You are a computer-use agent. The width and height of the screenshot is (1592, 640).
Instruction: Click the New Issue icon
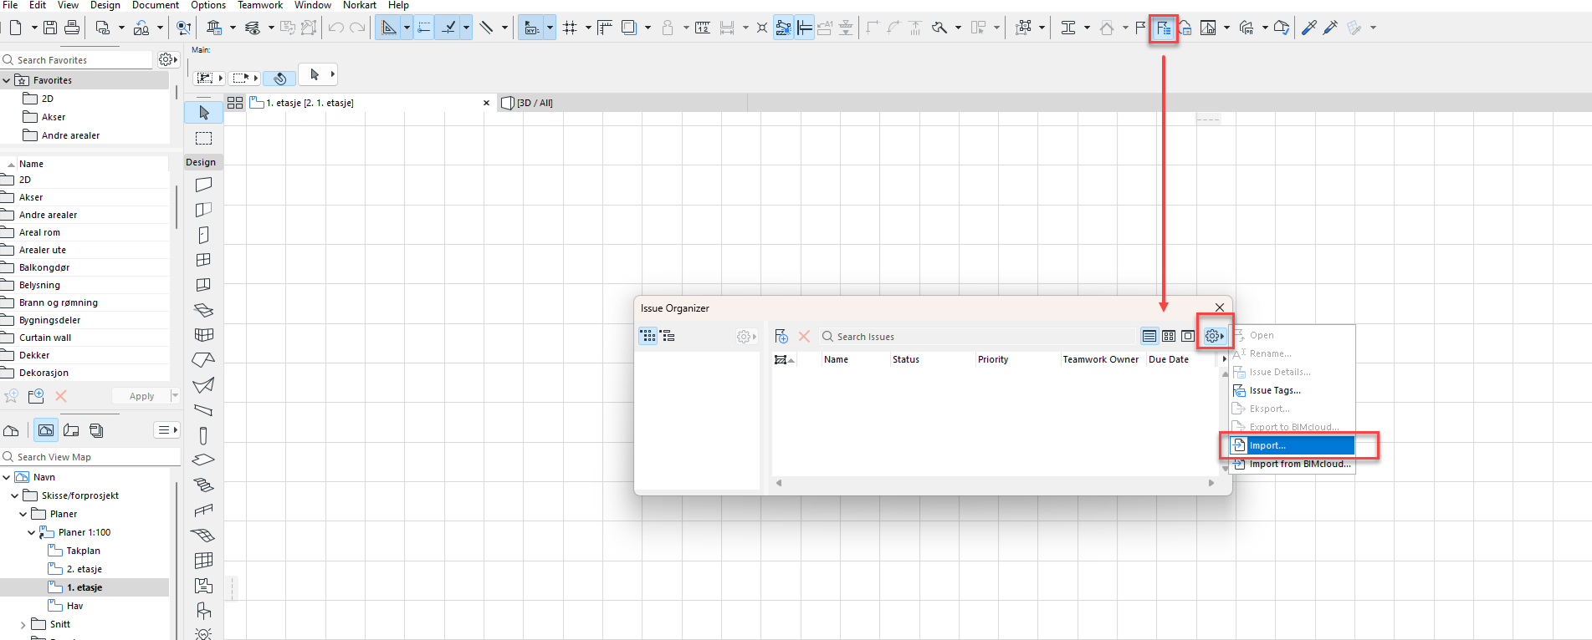click(x=781, y=337)
